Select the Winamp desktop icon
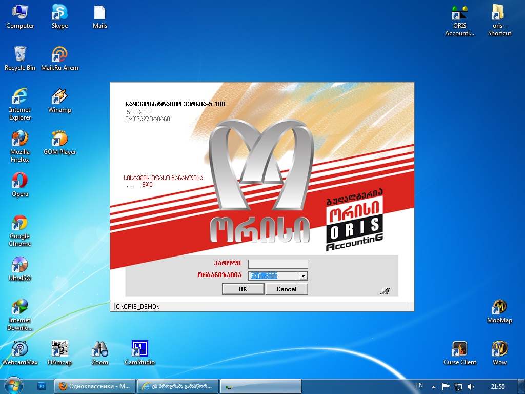Screen dimensions: 525x394 coord(59,97)
